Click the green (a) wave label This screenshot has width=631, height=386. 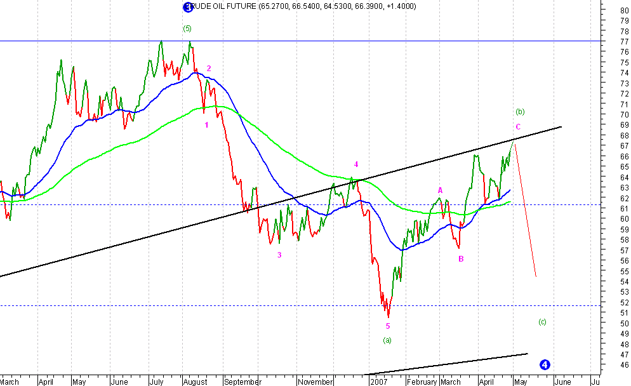coord(387,340)
